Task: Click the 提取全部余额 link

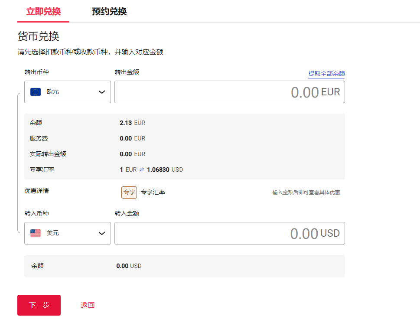Action: (x=326, y=74)
